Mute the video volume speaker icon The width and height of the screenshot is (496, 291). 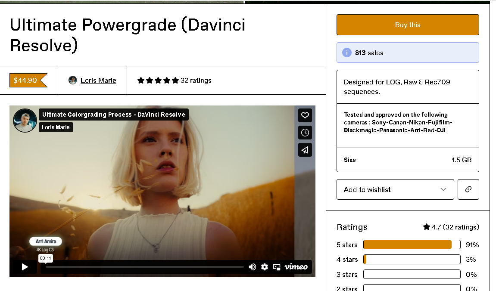click(x=252, y=267)
